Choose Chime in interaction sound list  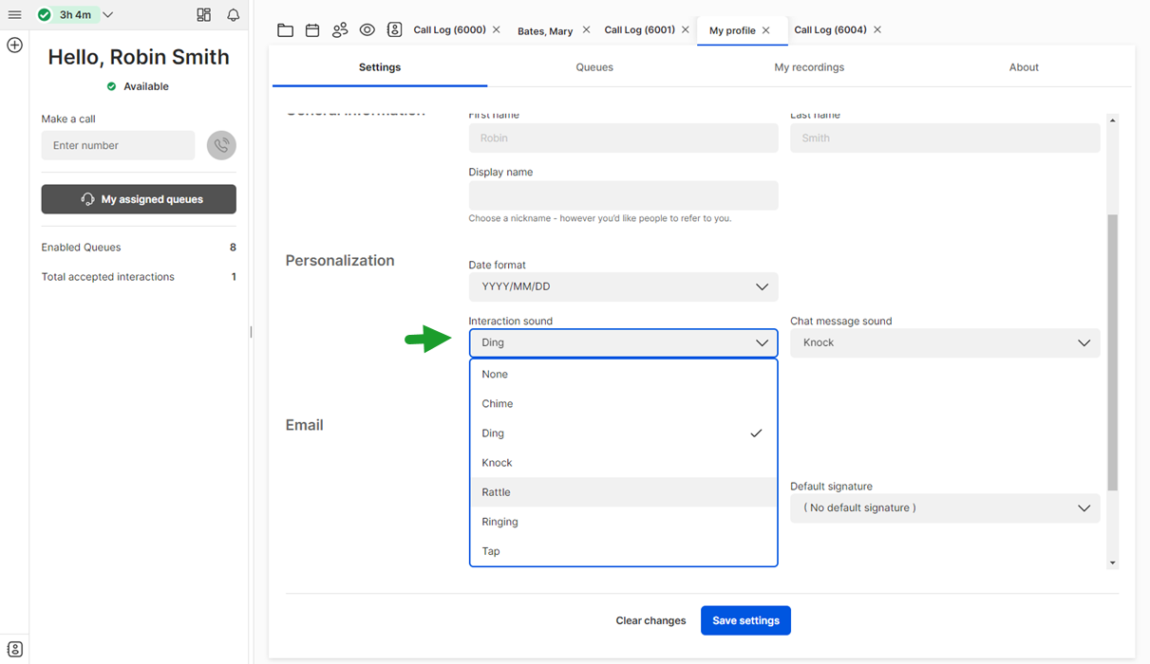pos(623,404)
